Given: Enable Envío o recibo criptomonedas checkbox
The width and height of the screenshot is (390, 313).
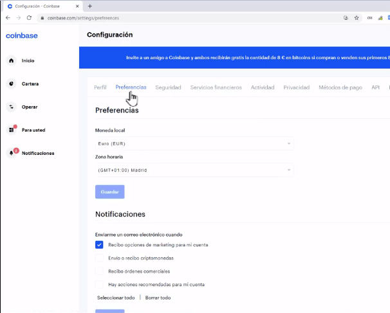Looking at the screenshot, I should coord(99,258).
